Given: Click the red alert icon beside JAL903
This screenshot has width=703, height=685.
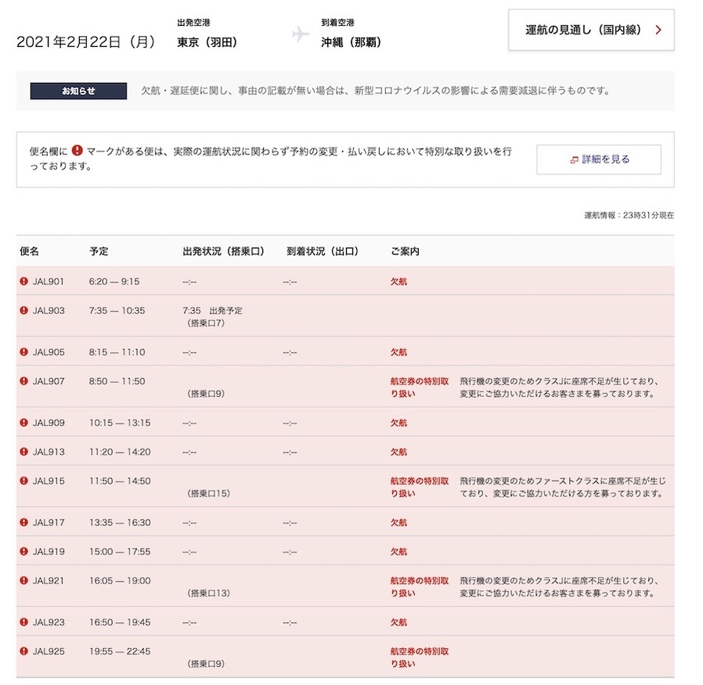Looking at the screenshot, I should [23, 310].
